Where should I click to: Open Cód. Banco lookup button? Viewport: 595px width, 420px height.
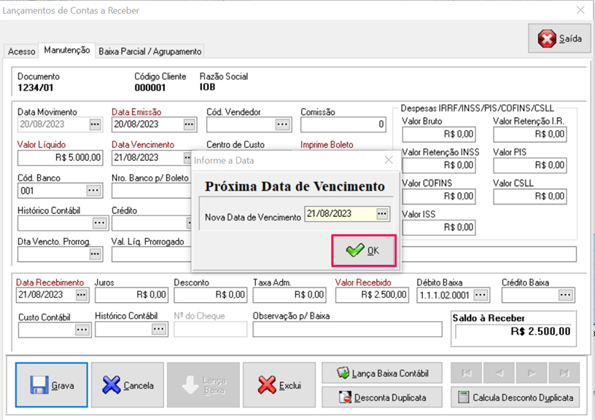[x=94, y=191]
